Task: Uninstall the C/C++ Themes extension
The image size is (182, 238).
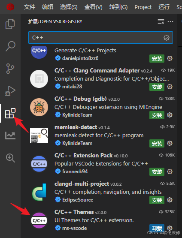Action: point(157,228)
